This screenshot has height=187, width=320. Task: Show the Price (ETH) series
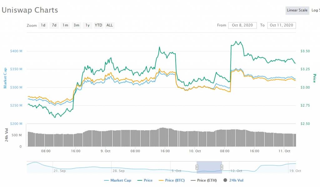pyautogui.click(x=203, y=180)
